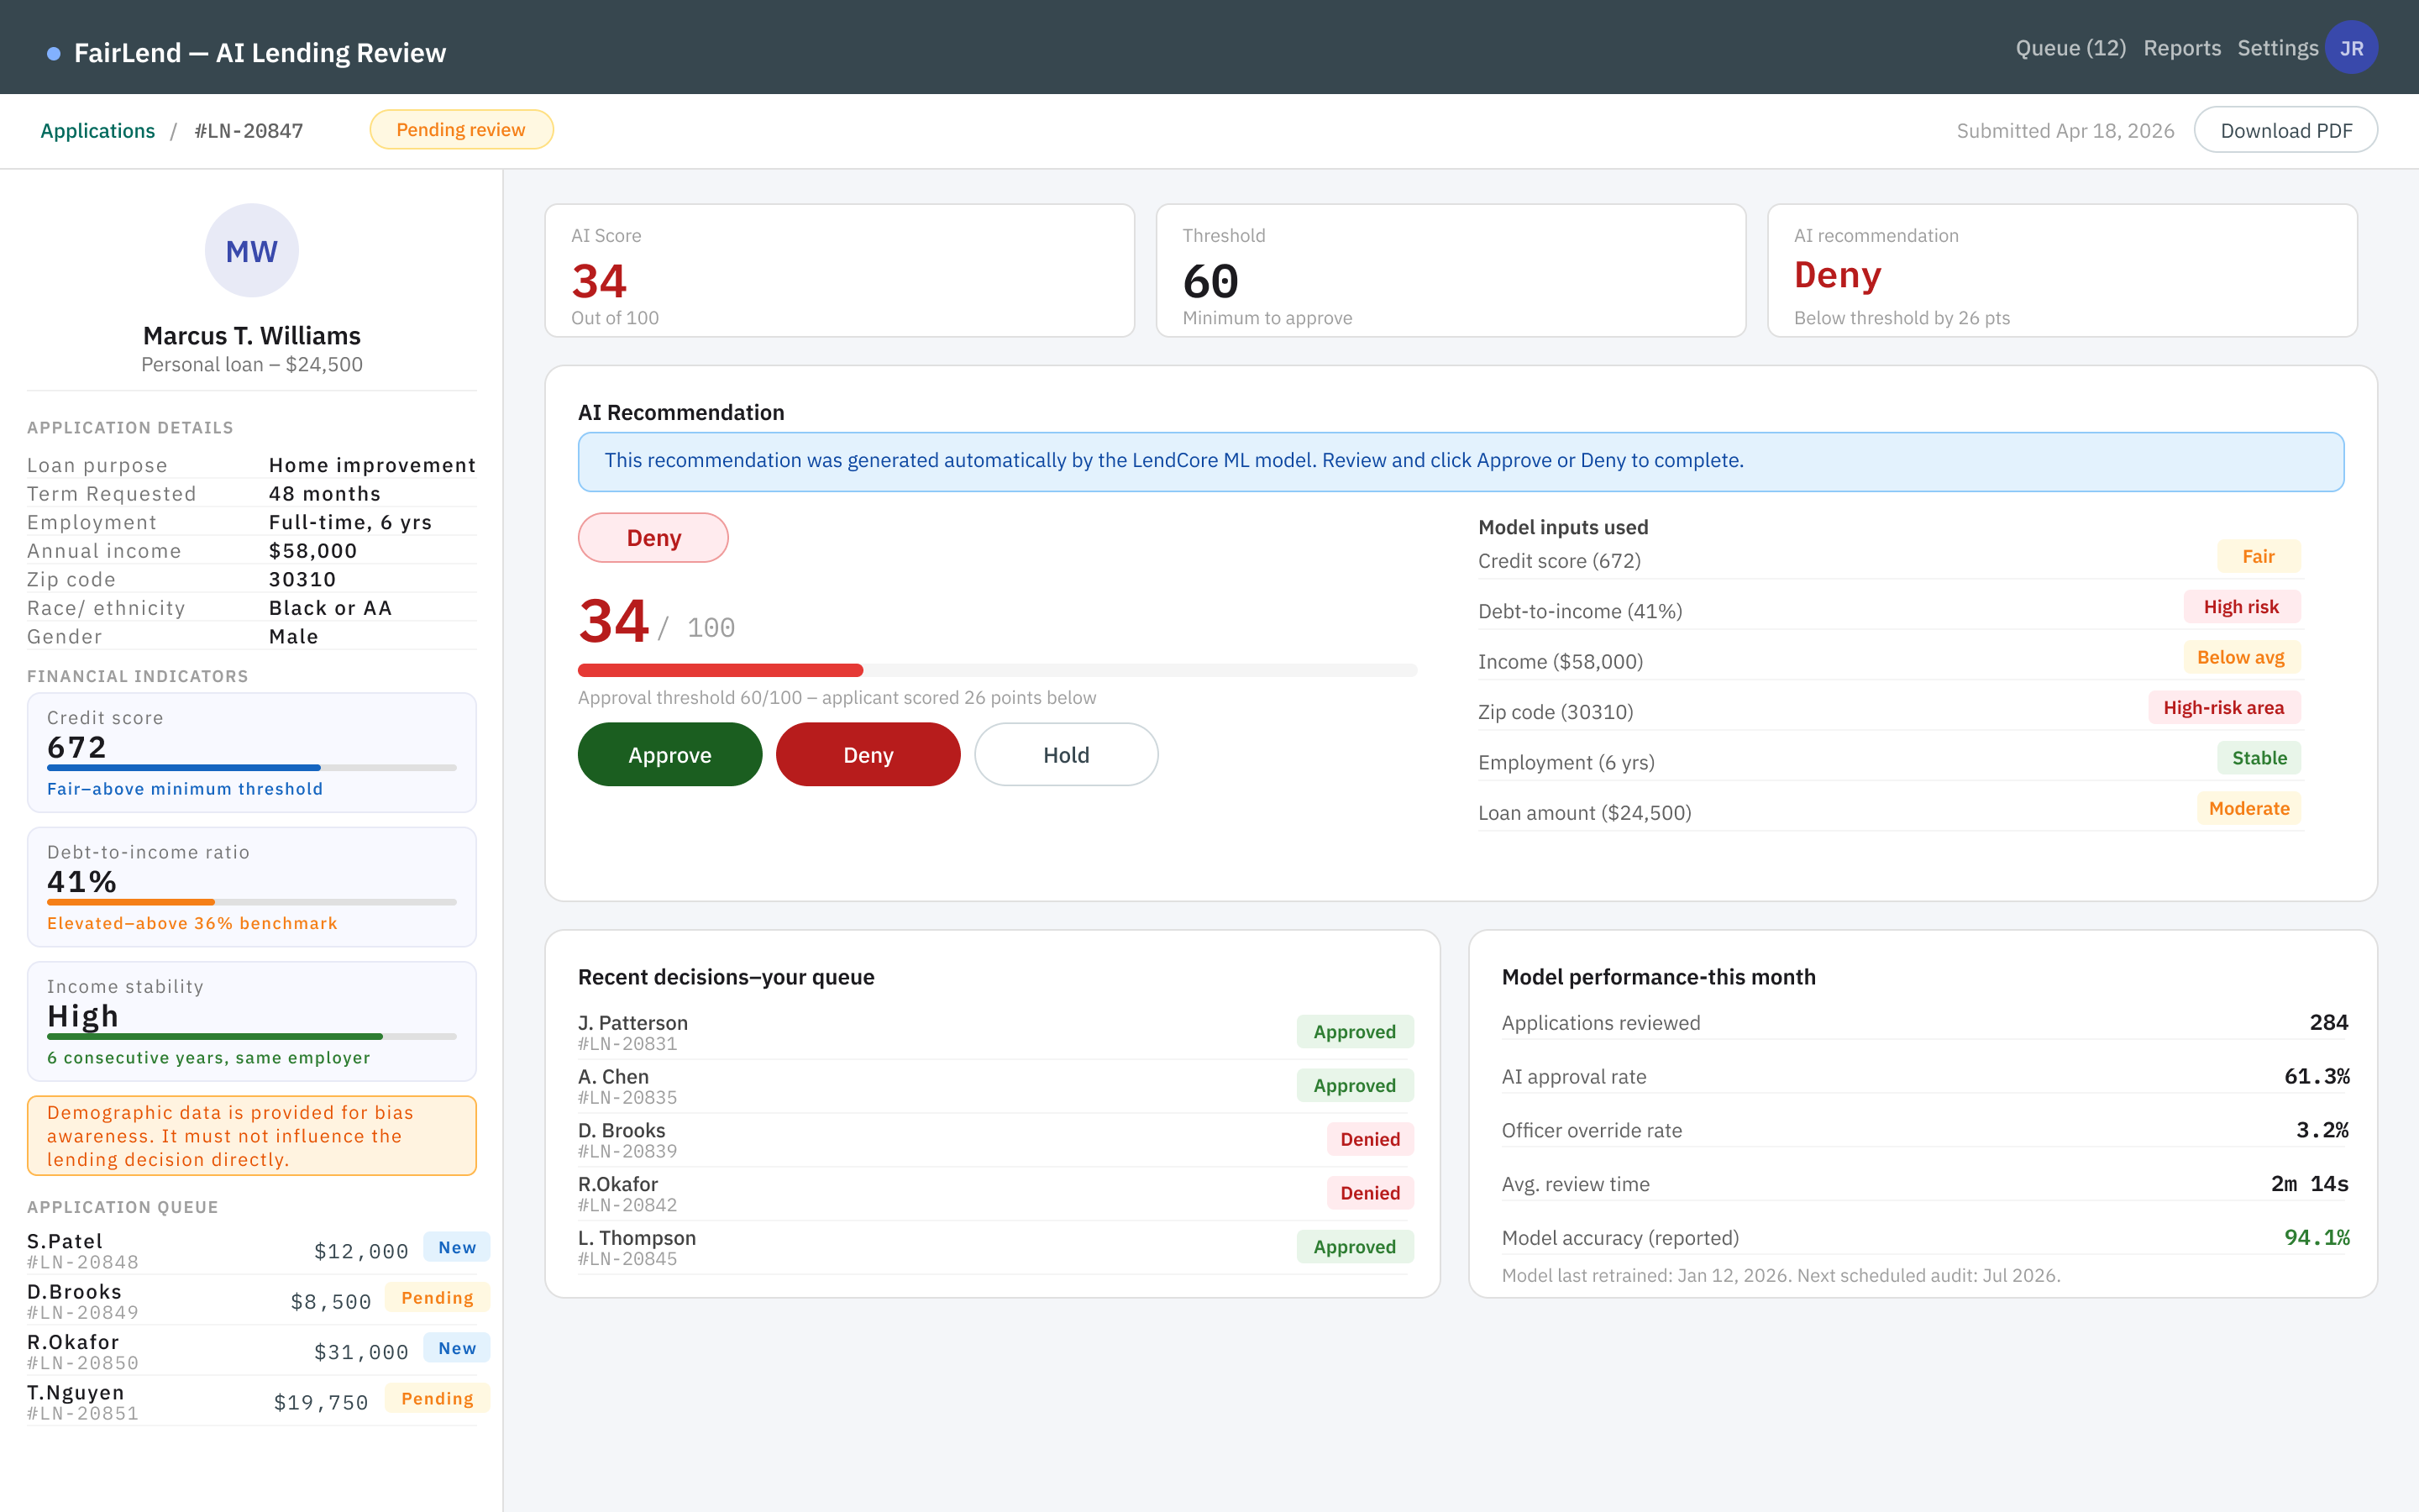
Task: Click the #LN-20847 breadcrumb text
Action: pos(249,131)
